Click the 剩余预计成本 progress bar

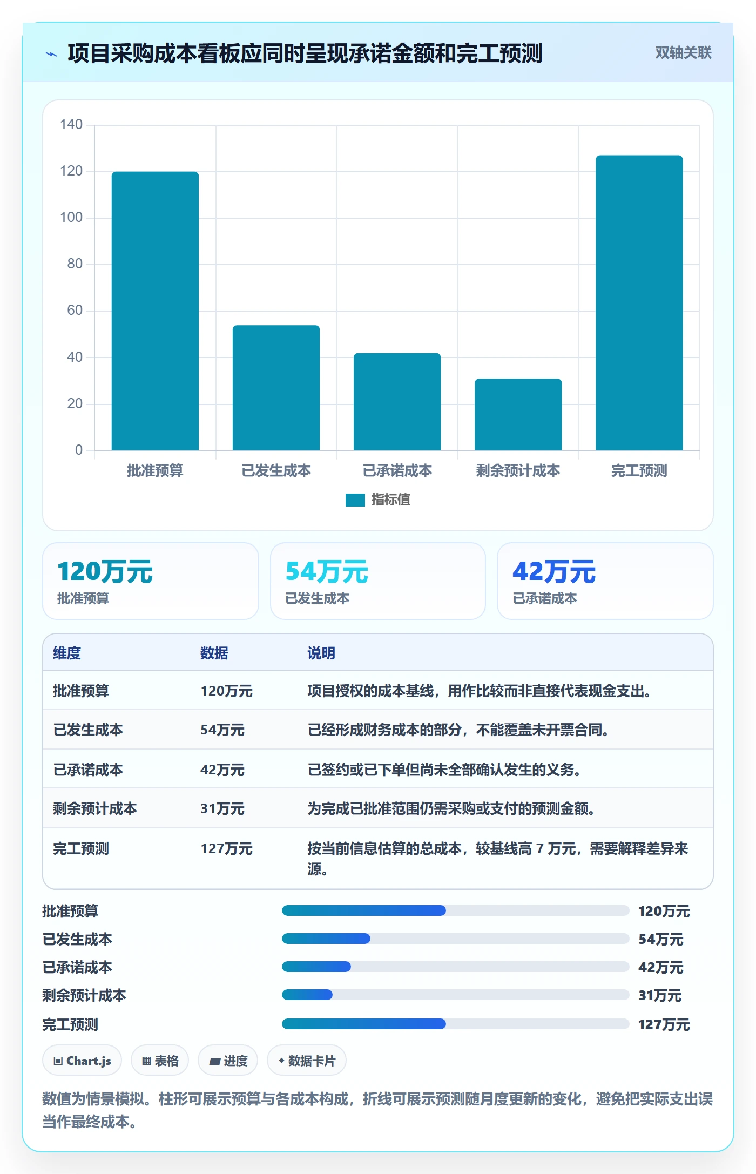(455, 995)
